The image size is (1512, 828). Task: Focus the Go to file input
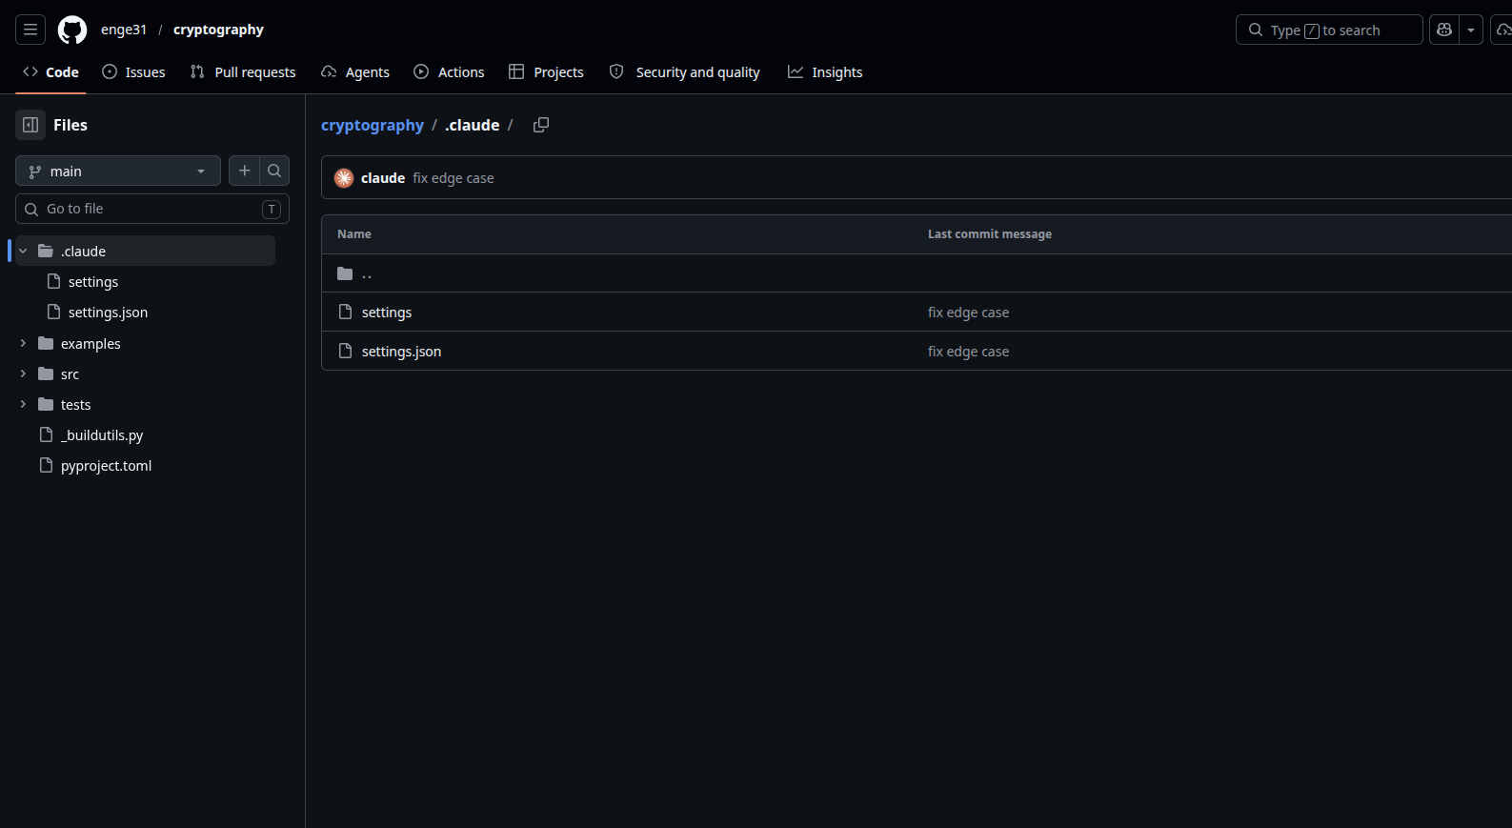(x=152, y=209)
